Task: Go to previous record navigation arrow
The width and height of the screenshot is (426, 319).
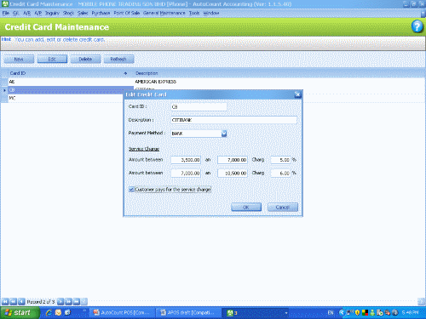Action: pos(21,302)
